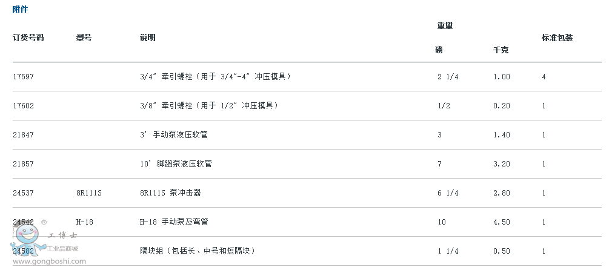Click the 型号 column header

[x=84, y=38]
